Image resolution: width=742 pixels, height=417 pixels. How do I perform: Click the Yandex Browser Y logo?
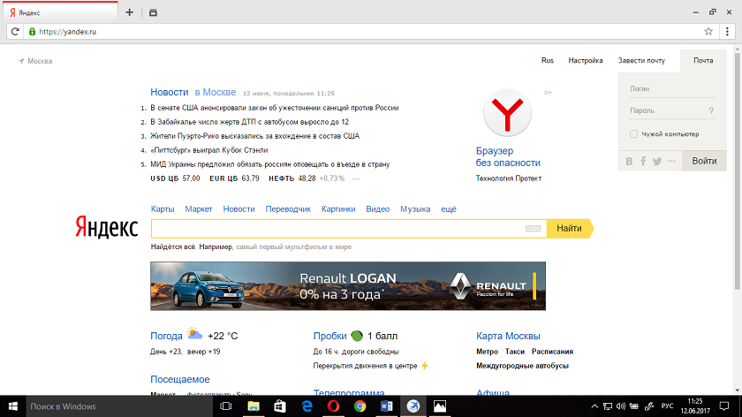(507, 113)
